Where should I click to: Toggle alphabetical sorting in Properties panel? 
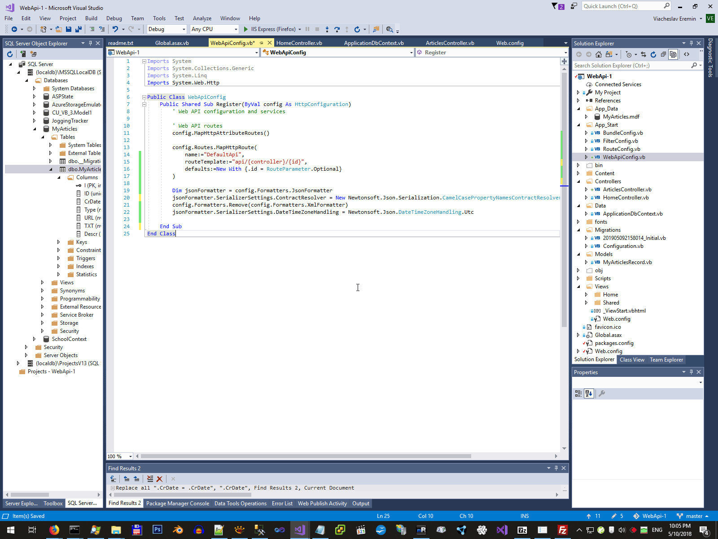coord(589,393)
